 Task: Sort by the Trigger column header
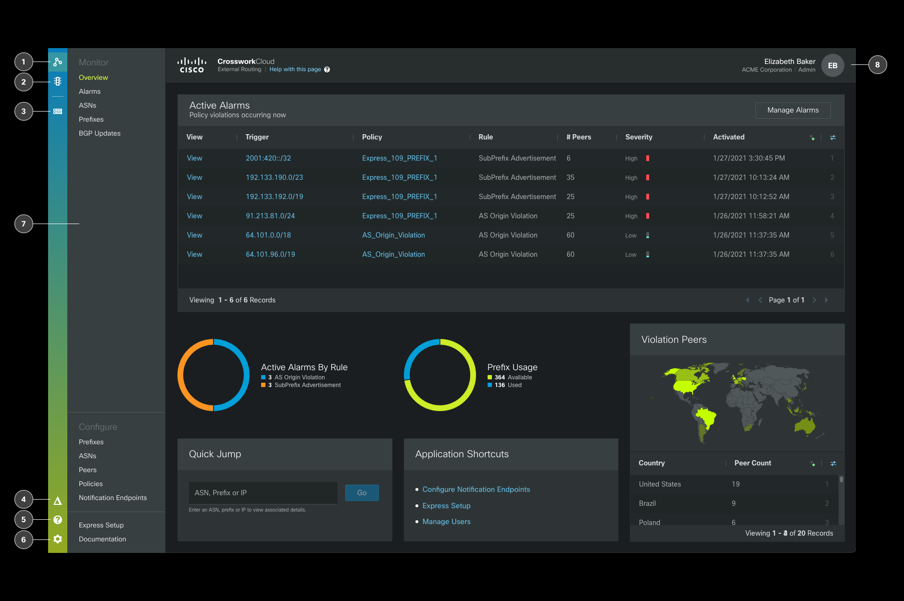(x=257, y=137)
